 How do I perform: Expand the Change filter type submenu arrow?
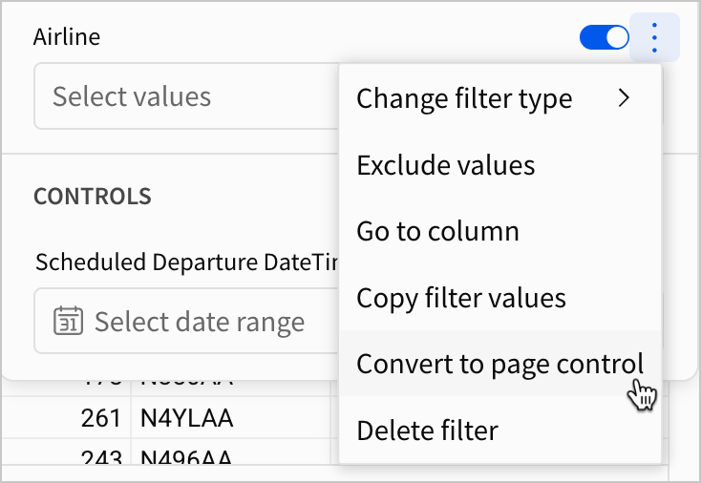[625, 97]
